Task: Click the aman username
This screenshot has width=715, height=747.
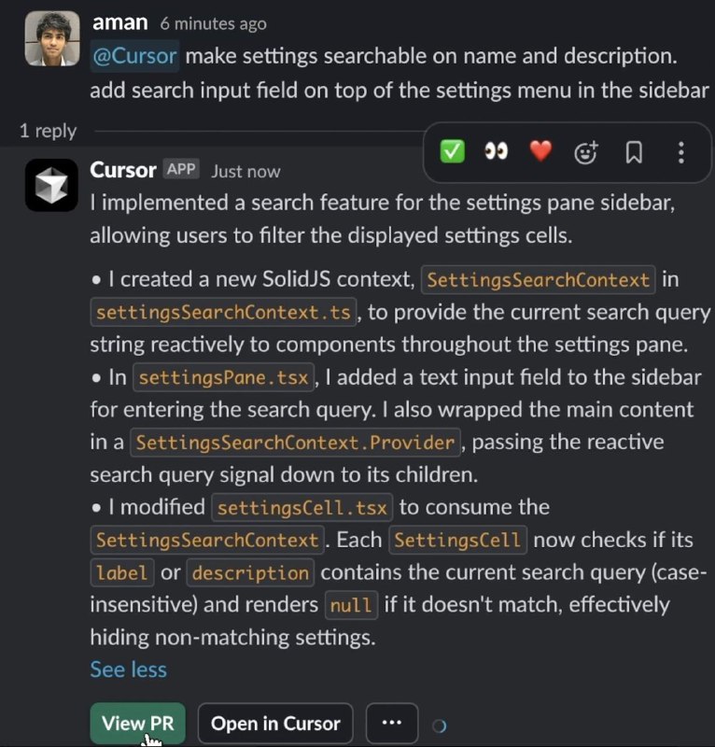Action: (120, 22)
